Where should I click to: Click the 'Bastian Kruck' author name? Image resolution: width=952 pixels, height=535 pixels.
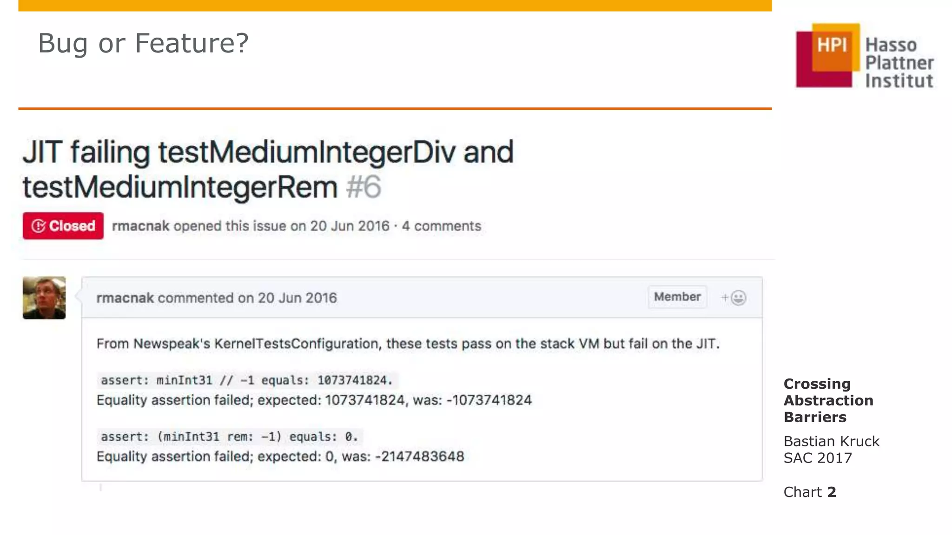point(831,441)
